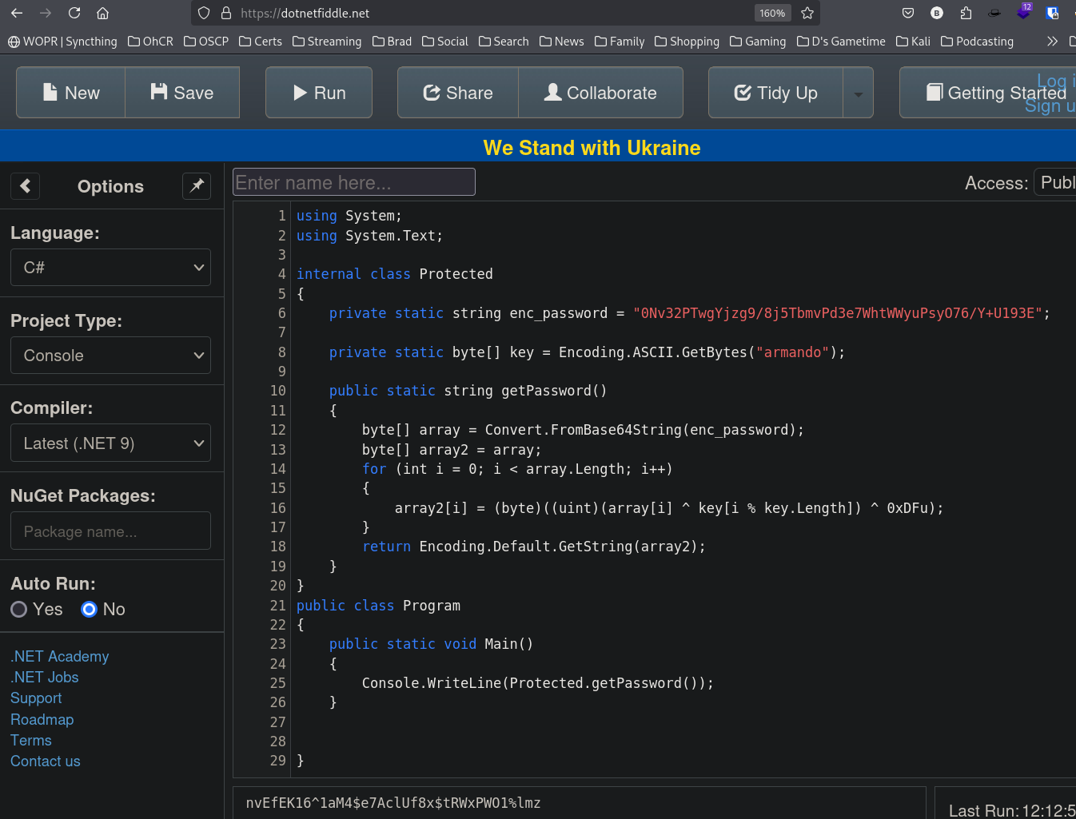Open Brad bookmark folder

click(392, 42)
